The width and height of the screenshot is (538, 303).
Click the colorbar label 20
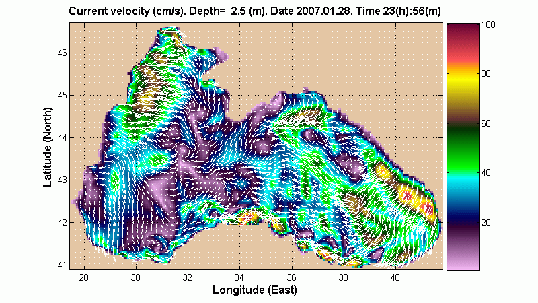[486, 222]
